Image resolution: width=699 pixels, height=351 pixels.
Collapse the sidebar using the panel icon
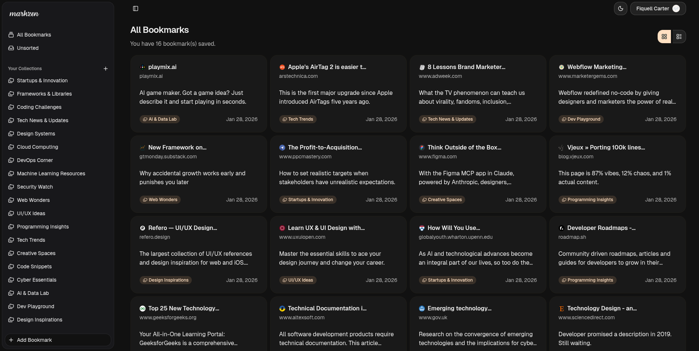136,8
